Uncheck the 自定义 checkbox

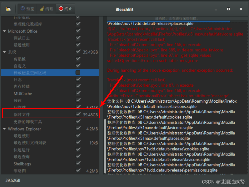78,65
